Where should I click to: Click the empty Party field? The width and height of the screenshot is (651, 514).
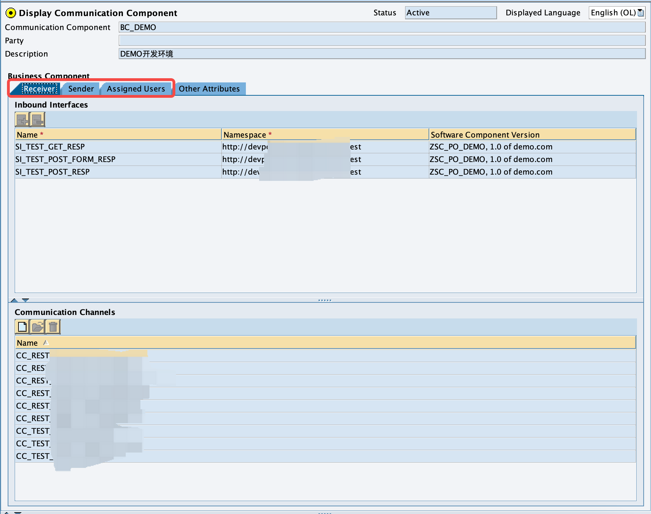(x=382, y=41)
